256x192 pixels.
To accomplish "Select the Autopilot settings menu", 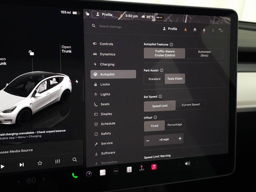I will tap(113, 74).
